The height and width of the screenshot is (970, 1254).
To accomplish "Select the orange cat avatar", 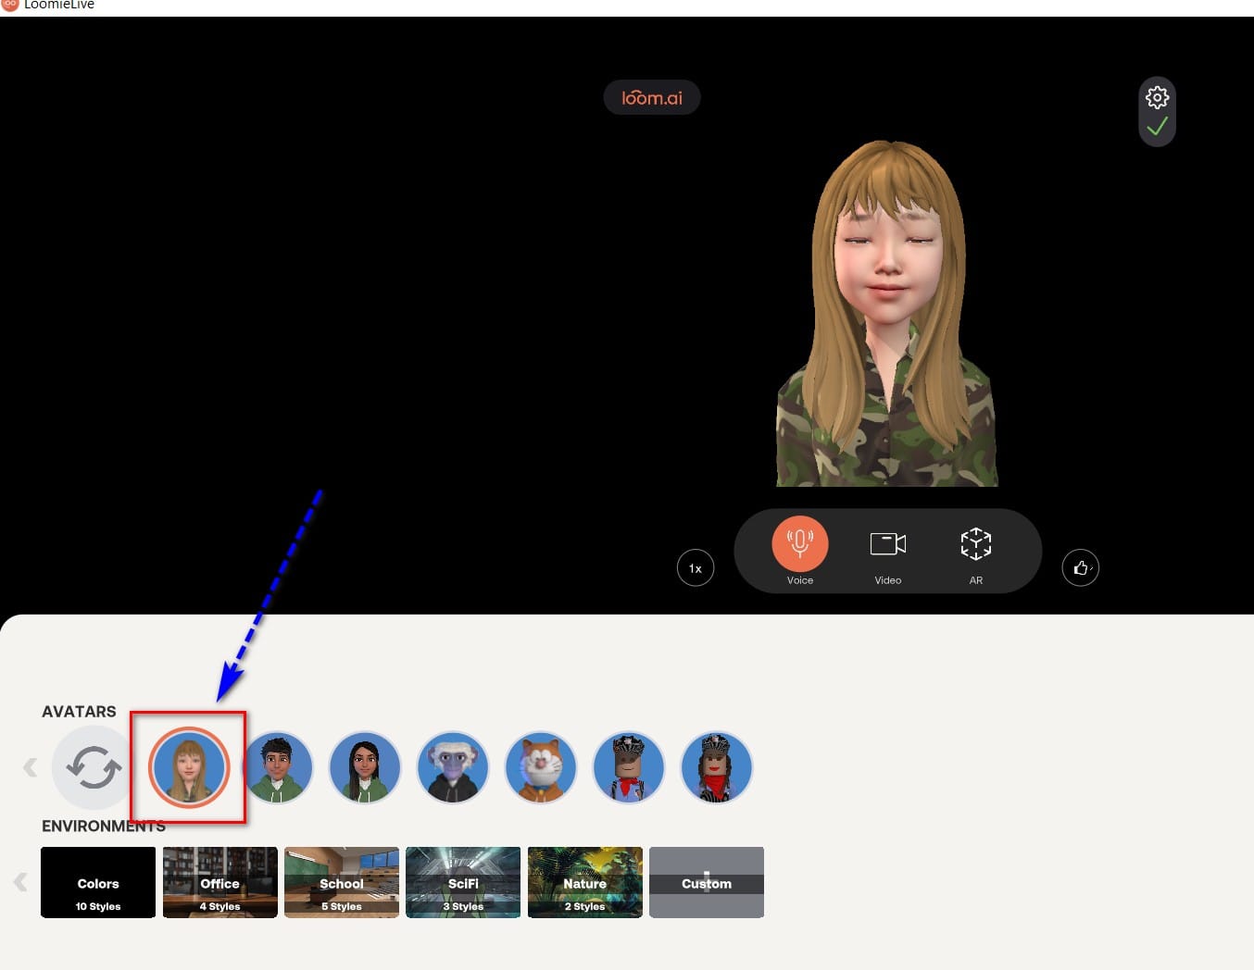I will pos(540,767).
